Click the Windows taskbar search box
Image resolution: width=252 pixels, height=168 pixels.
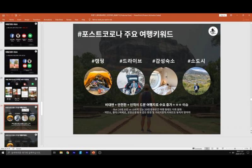[29, 153]
